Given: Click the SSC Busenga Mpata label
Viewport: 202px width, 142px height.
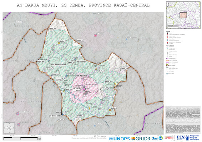Looking at the screenshot, I should [x=59, y=65].
